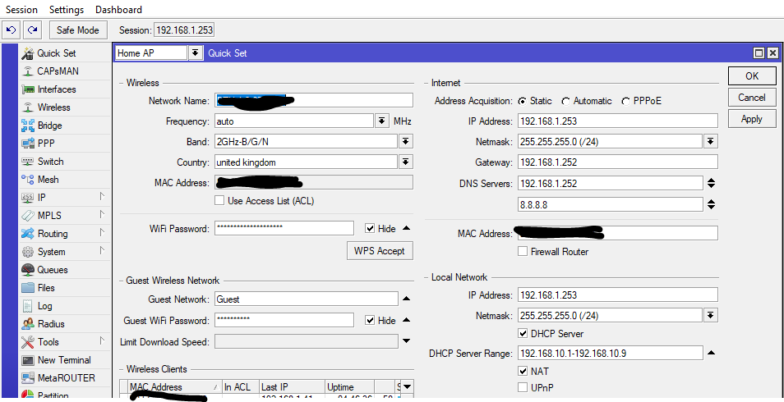This screenshot has width=784, height=402.
Task: Click the Internet Gateway field
Action: [617, 162]
